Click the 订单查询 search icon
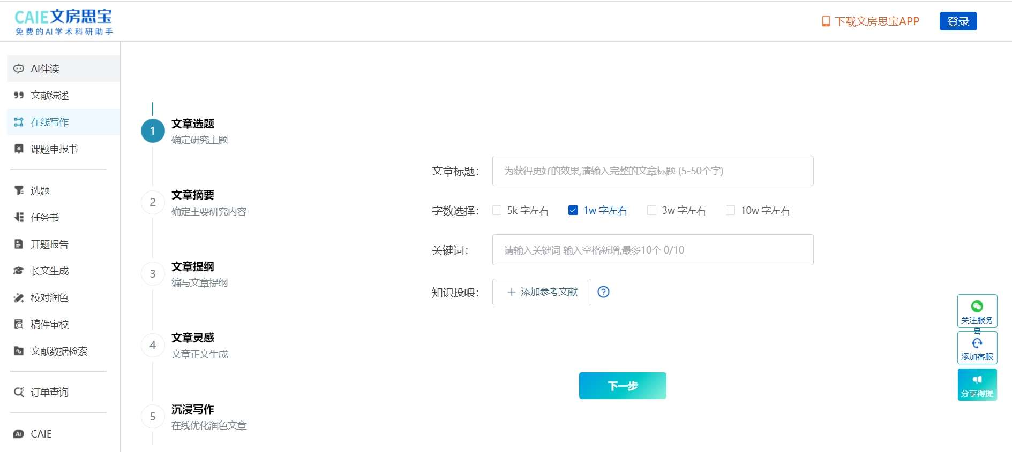1012x452 pixels. tap(19, 393)
